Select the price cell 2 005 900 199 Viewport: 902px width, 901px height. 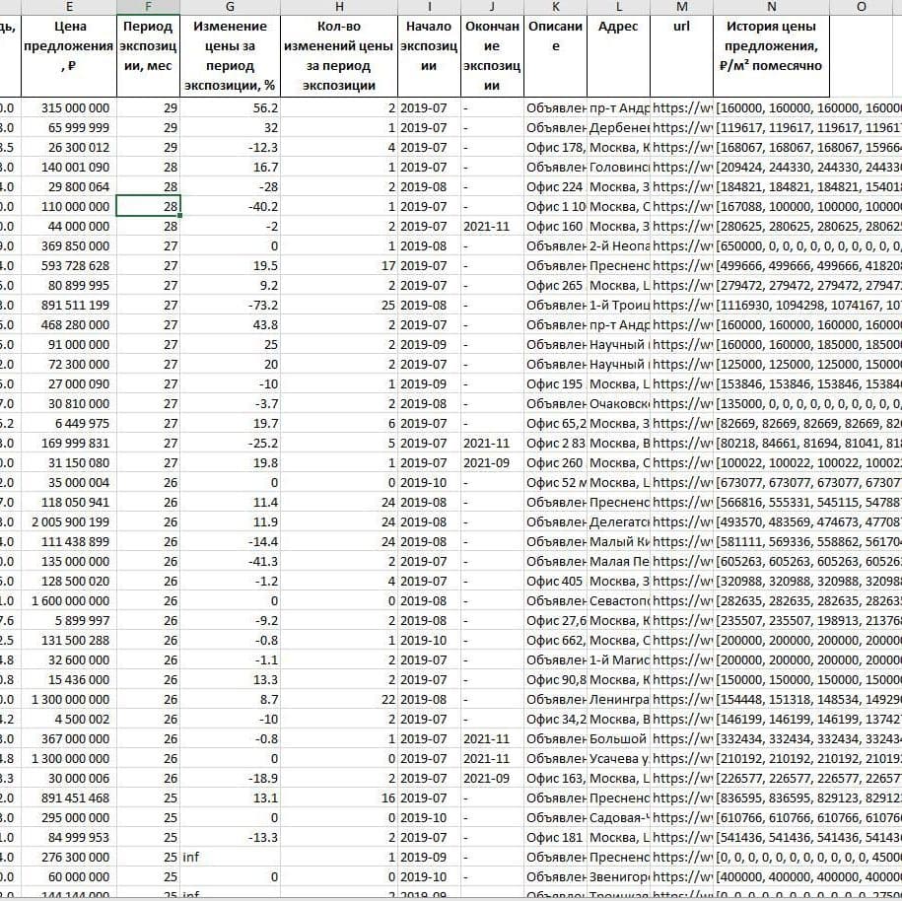(x=69, y=521)
